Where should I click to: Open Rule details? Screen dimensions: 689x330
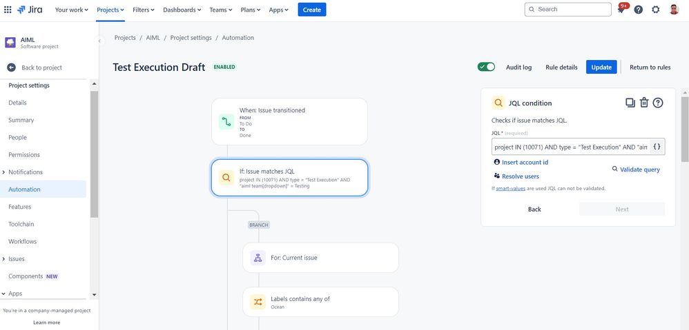tap(561, 67)
